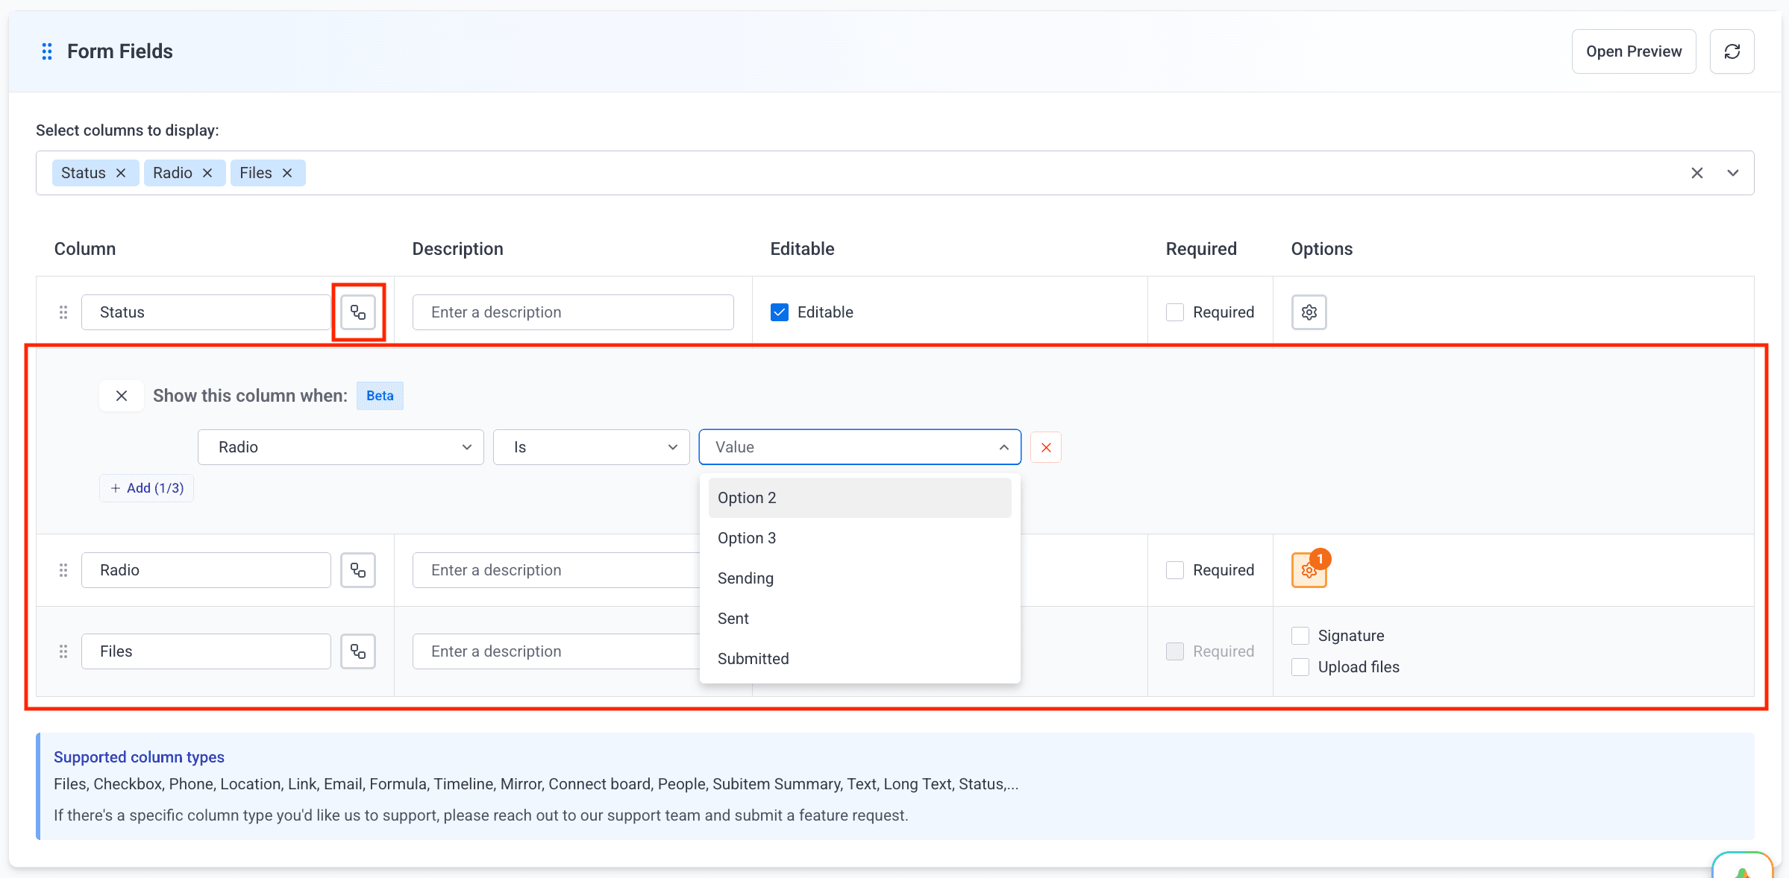This screenshot has width=1789, height=878.
Task: Click the Files column name field
Action: click(206, 651)
